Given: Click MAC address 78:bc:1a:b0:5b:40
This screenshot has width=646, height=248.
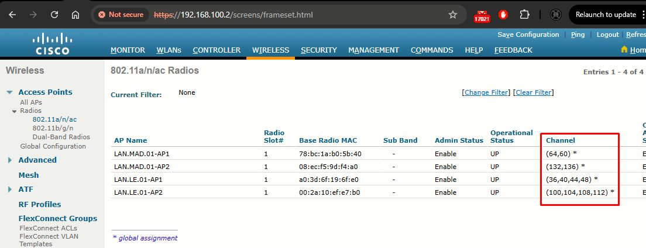Looking at the screenshot, I should point(329,154).
